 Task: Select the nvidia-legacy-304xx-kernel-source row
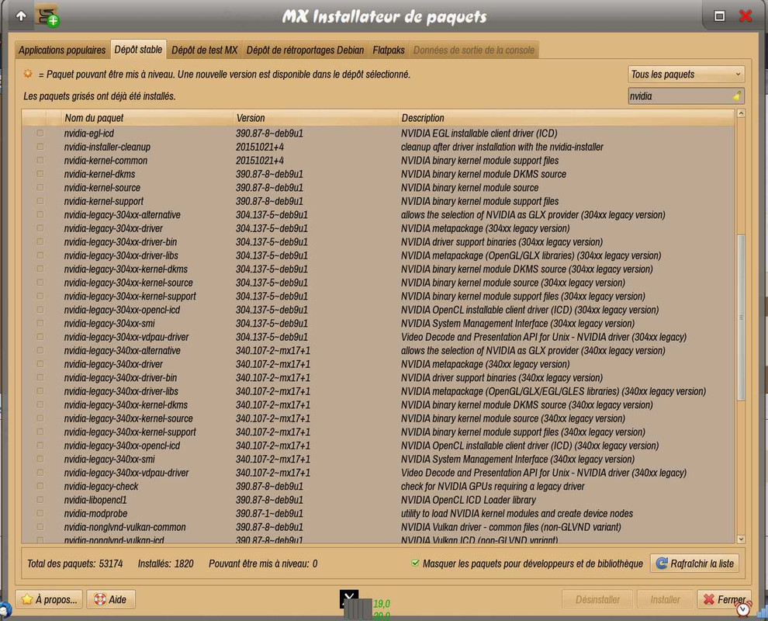(378, 283)
